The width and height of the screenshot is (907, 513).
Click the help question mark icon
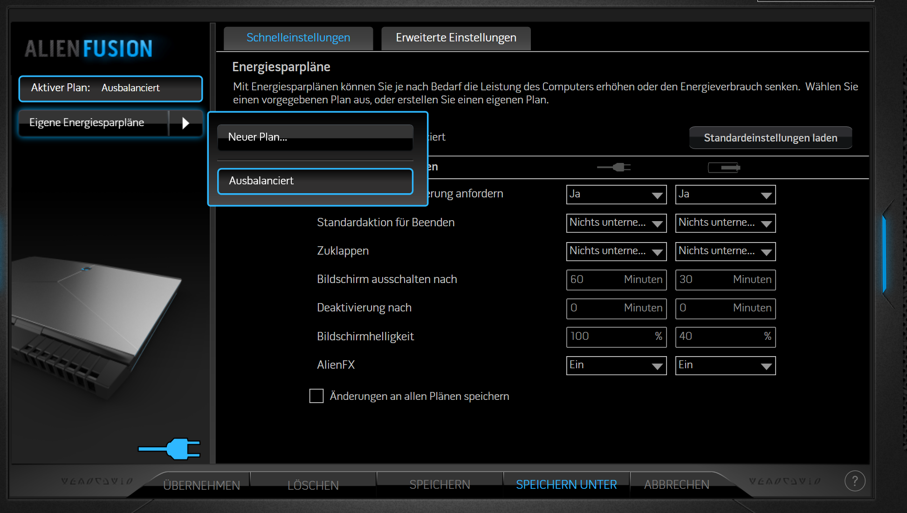[x=855, y=481]
